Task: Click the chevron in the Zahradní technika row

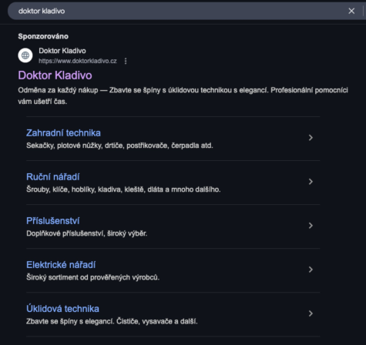Action: 311,138
